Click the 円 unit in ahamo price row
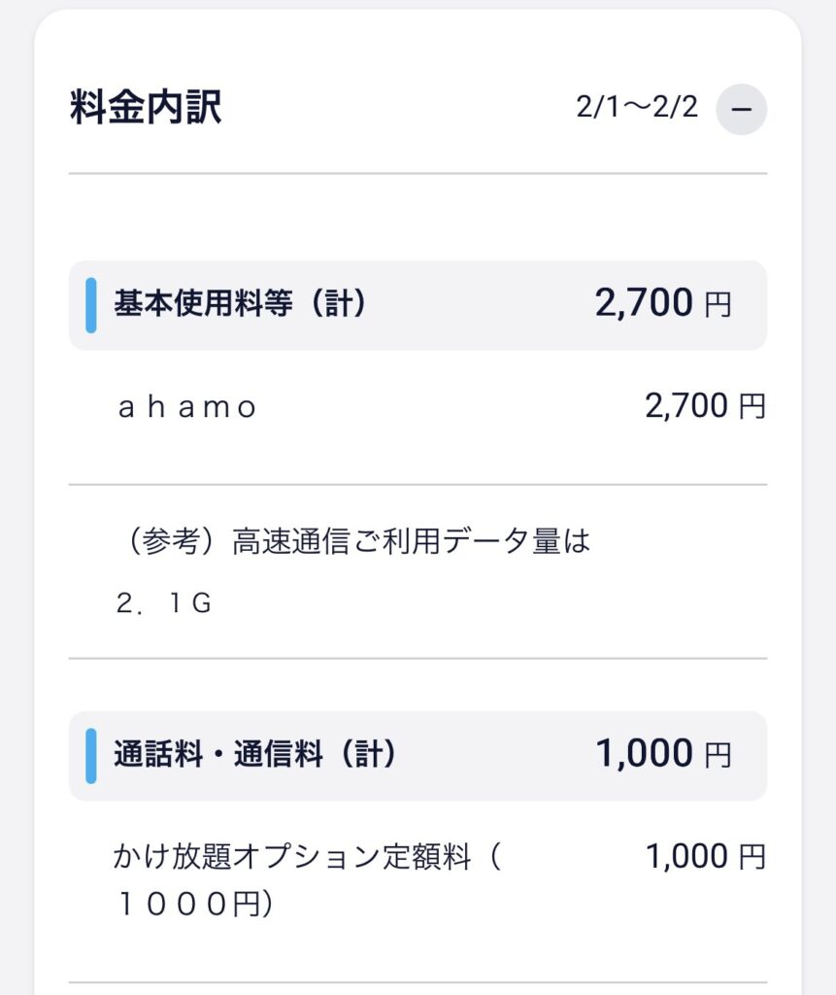The image size is (836, 995). 752,407
